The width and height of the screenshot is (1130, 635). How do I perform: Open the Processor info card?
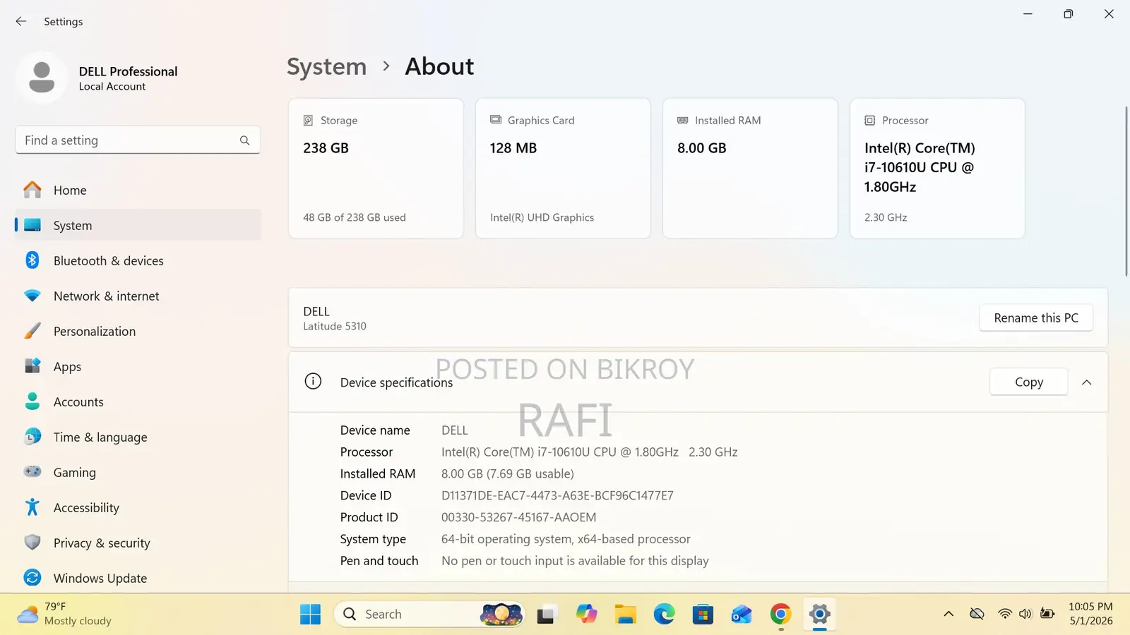[937, 168]
